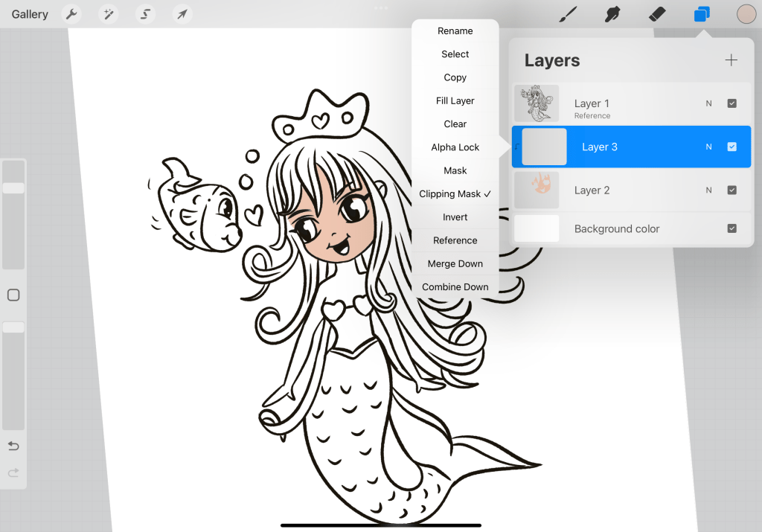Open the active color swatch
Screen dimensions: 762x532
click(x=746, y=14)
